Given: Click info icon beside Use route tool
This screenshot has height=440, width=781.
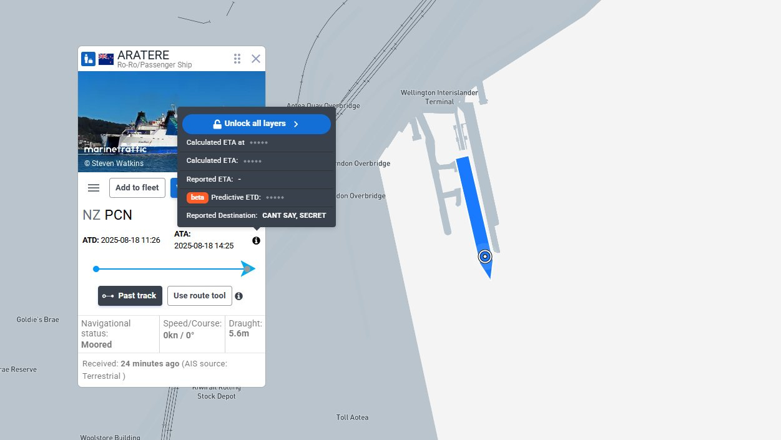Looking at the screenshot, I should coord(239,296).
